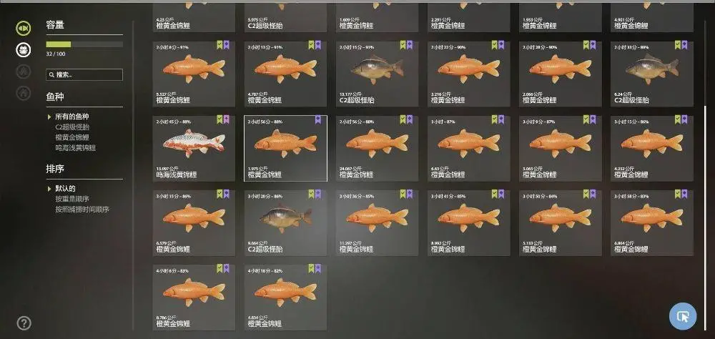Viewport: 715px width, 339px height.
Task: Sort by weight using 按重量顺序
Action: (72, 199)
